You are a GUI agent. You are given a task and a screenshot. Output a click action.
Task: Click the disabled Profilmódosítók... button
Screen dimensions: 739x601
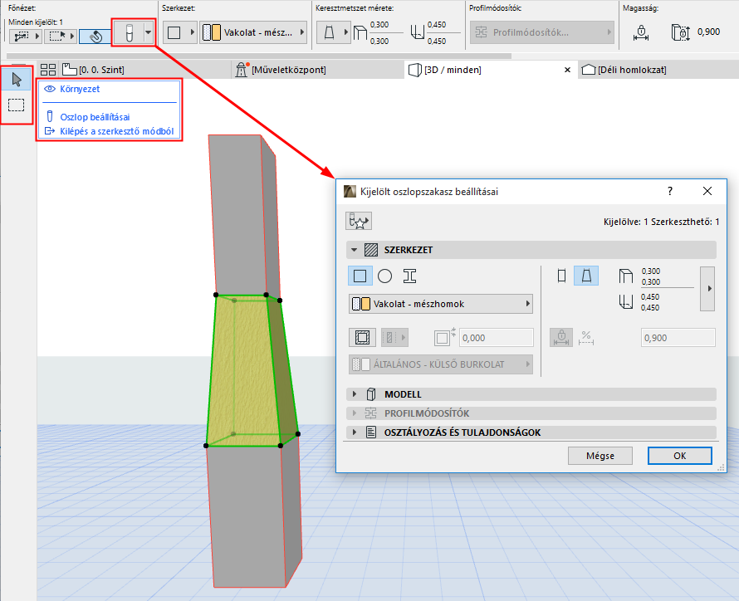(x=542, y=32)
